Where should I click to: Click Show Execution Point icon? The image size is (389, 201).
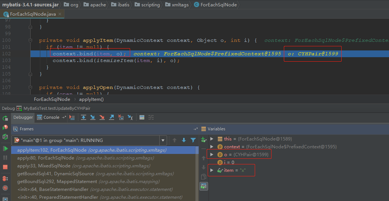pos(72,117)
